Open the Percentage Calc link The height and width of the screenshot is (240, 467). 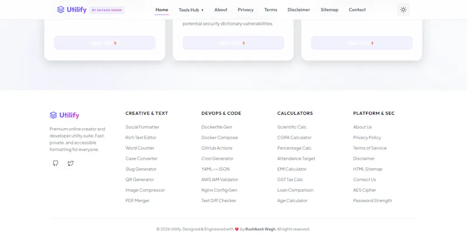[294, 148]
